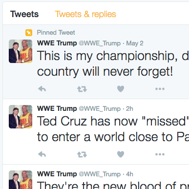Switch to the Tweets tab
The image size is (189, 189).
(24, 14)
